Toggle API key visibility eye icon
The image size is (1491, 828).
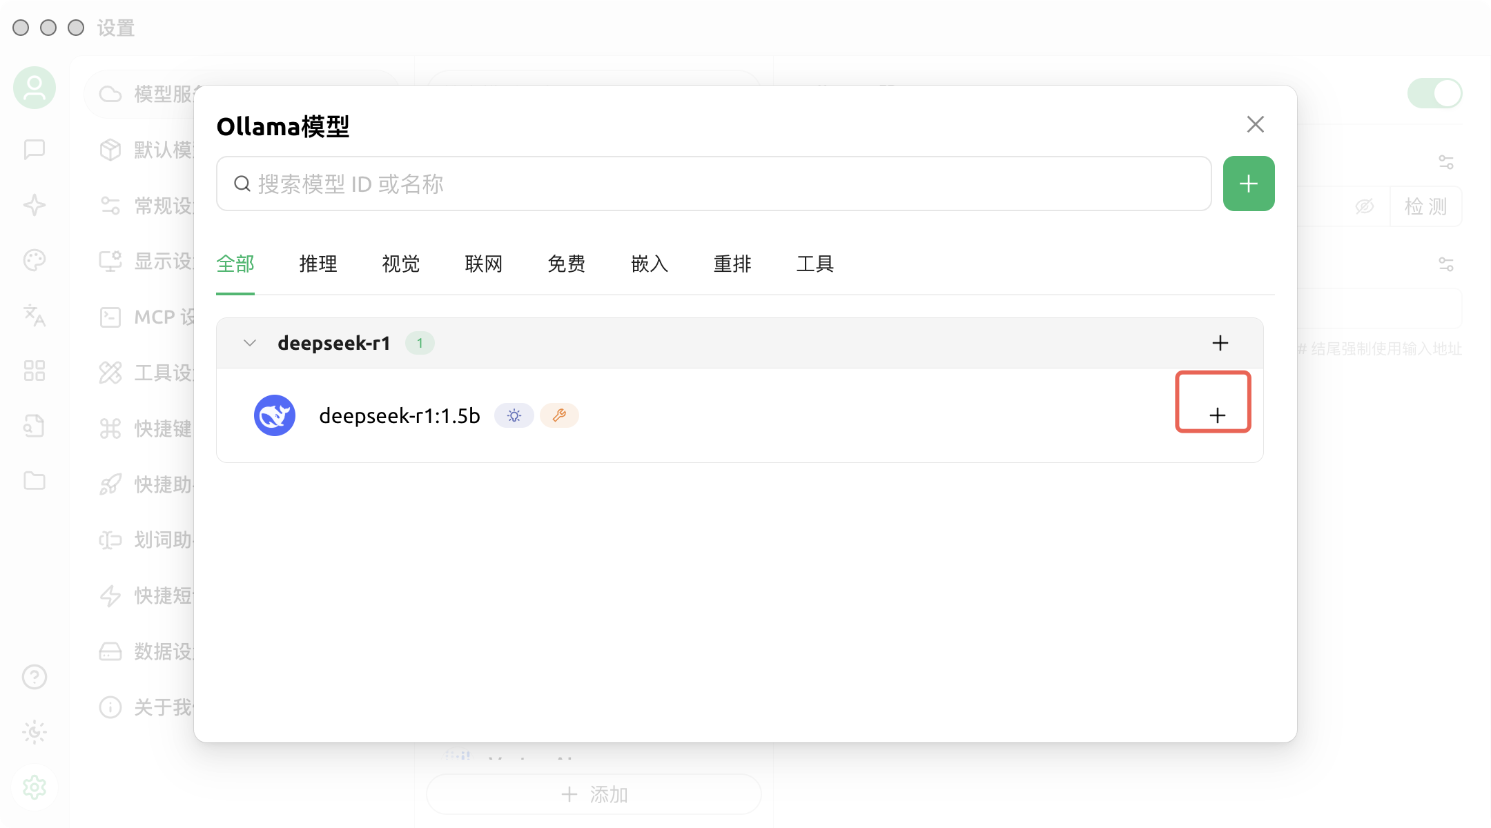1364,206
